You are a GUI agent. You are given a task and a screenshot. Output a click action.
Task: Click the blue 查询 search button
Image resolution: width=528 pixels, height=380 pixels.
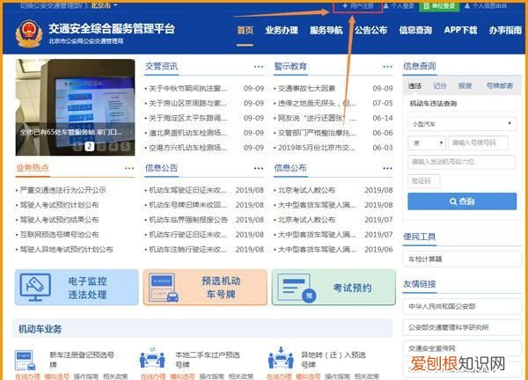click(462, 201)
